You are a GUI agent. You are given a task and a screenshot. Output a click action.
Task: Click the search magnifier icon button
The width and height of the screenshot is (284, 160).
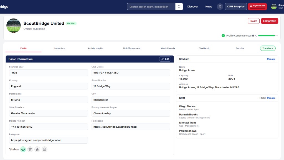(179, 7)
